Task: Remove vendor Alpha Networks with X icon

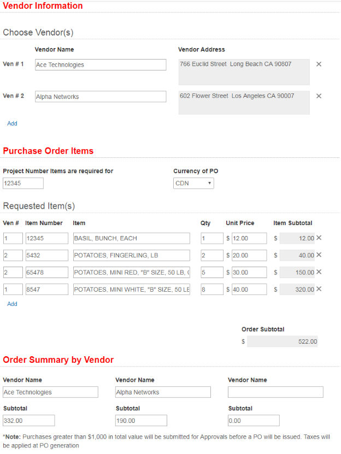Action: 319,96
